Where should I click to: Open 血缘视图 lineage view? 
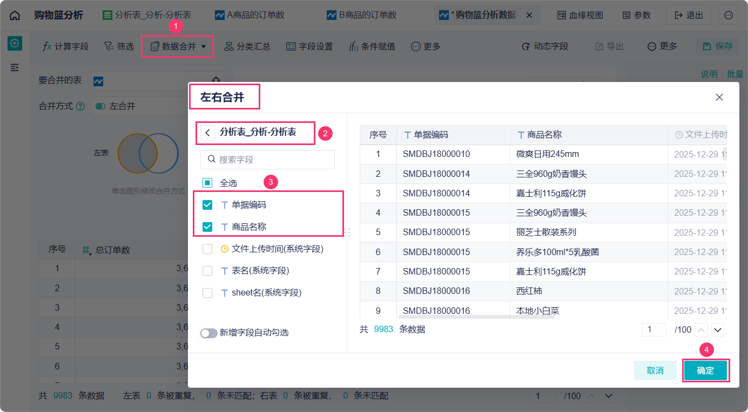(580, 16)
